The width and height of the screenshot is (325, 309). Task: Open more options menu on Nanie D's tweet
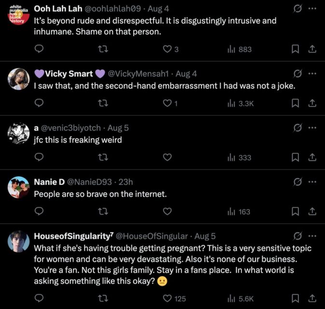pyautogui.click(x=312, y=182)
